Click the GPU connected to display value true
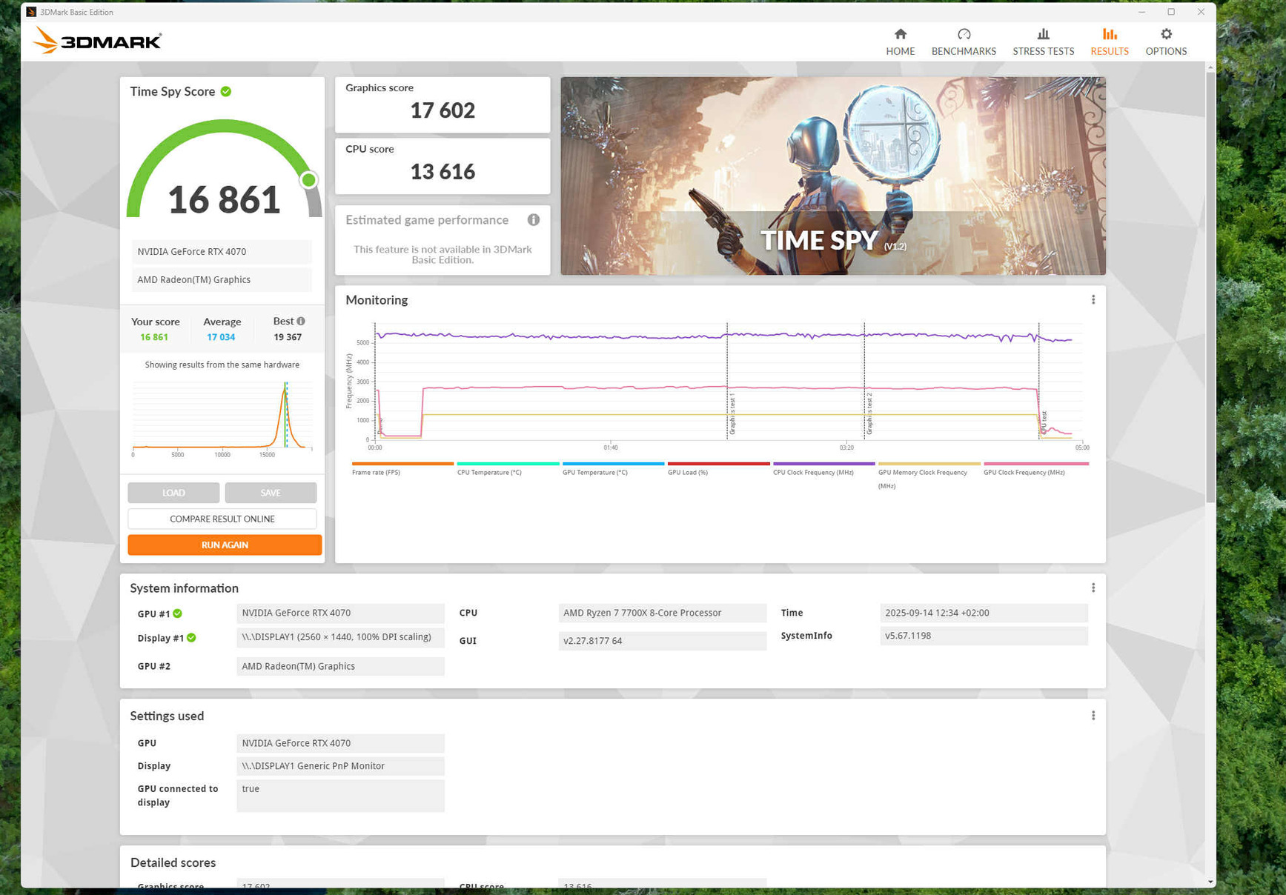1286x895 pixels. tap(340, 796)
